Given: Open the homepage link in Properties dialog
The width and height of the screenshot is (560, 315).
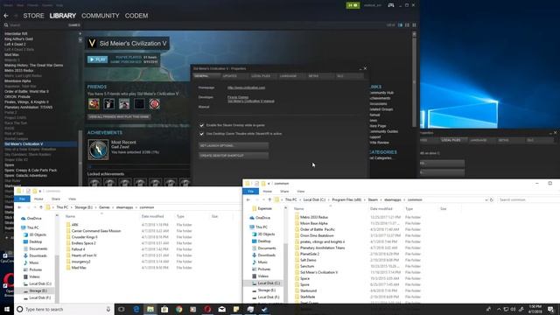Looking at the screenshot, I should coord(246,87).
